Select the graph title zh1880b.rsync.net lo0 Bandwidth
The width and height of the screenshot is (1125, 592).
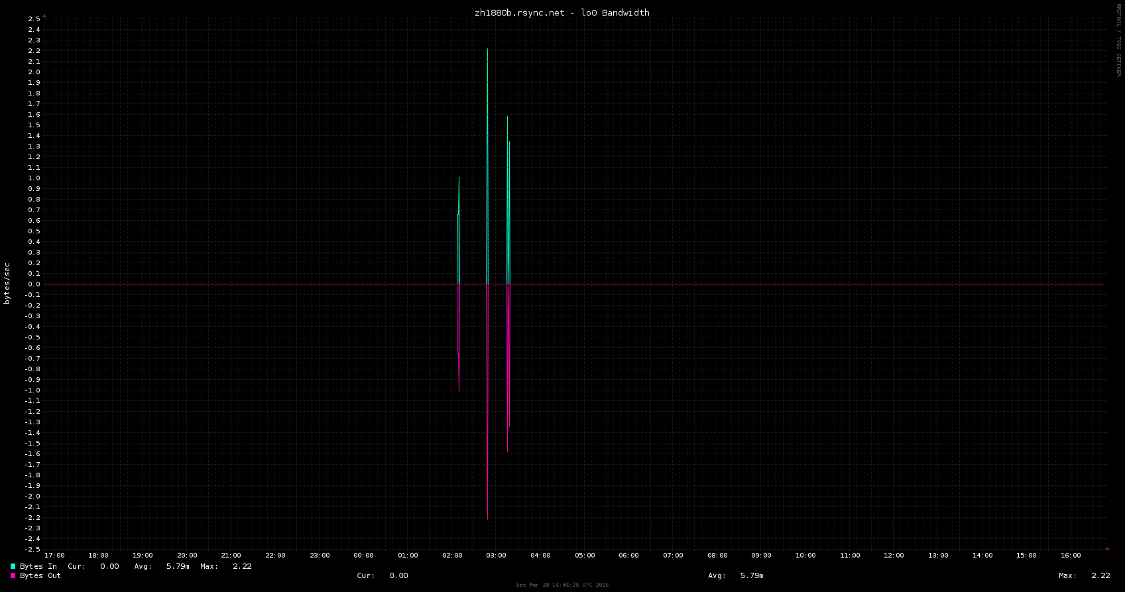coord(562,13)
